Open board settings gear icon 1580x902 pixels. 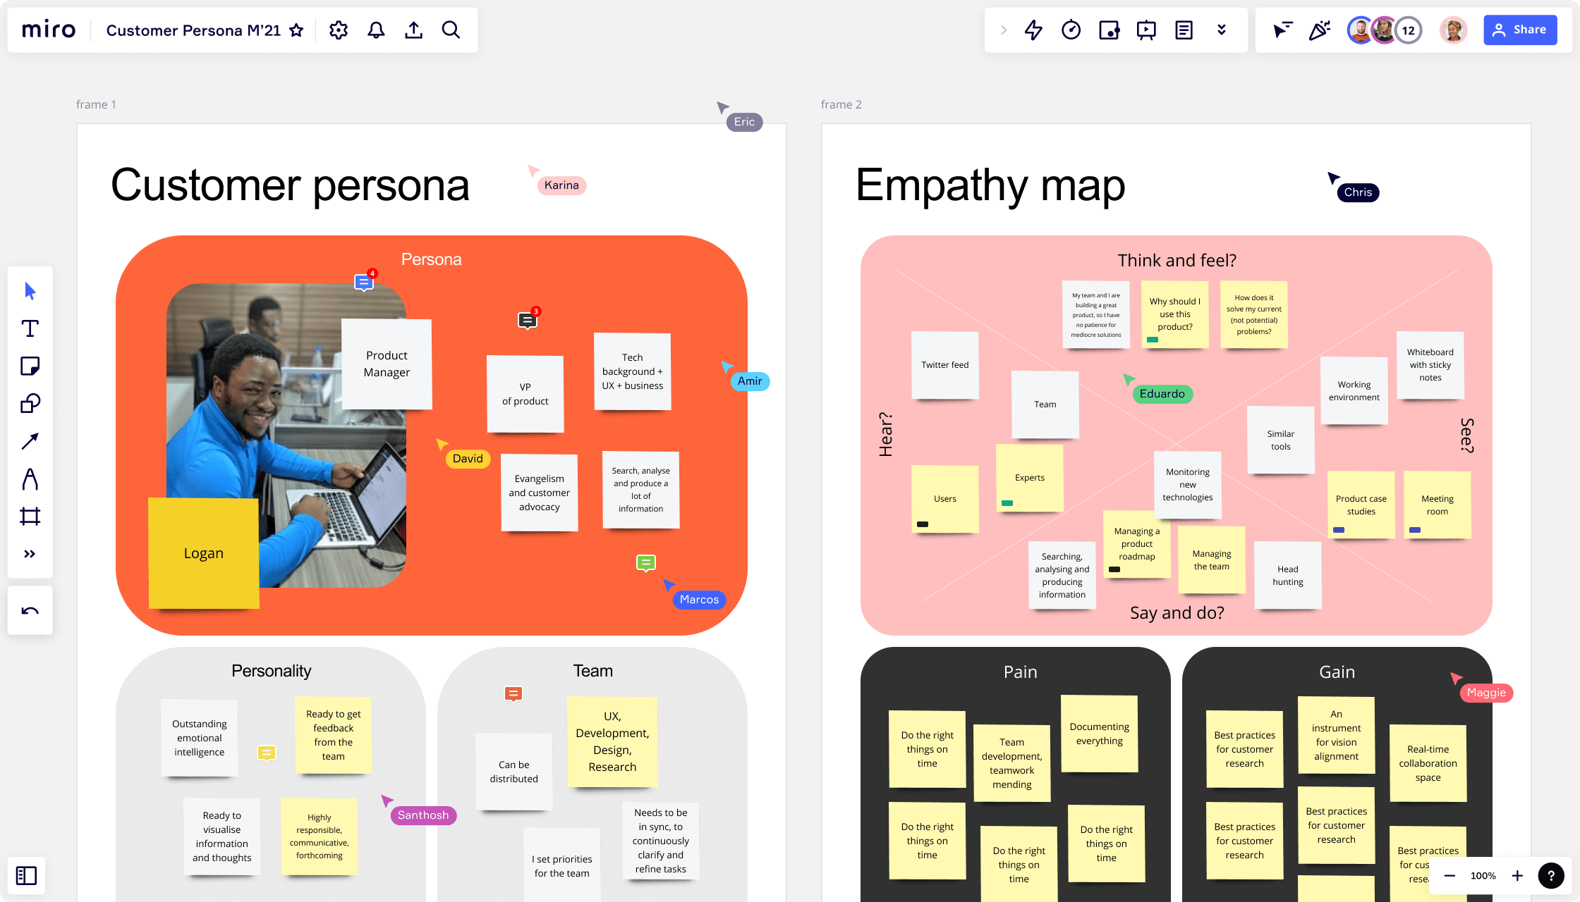coord(339,30)
